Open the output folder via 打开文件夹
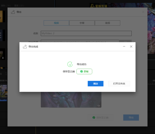 coord(119,84)
